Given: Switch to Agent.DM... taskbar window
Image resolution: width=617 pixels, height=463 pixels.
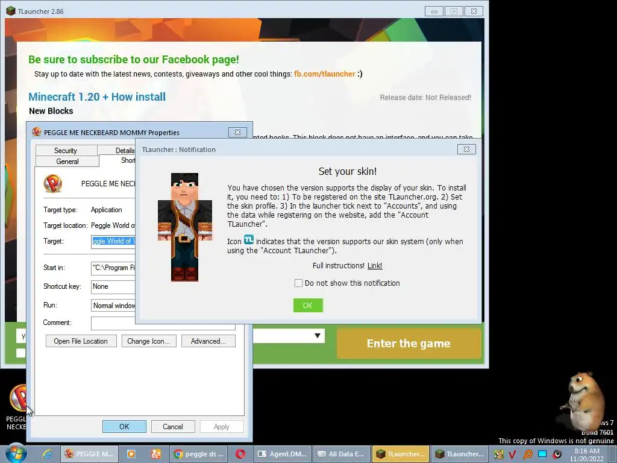Looking at the screenshot, I should tap(282, 454).
